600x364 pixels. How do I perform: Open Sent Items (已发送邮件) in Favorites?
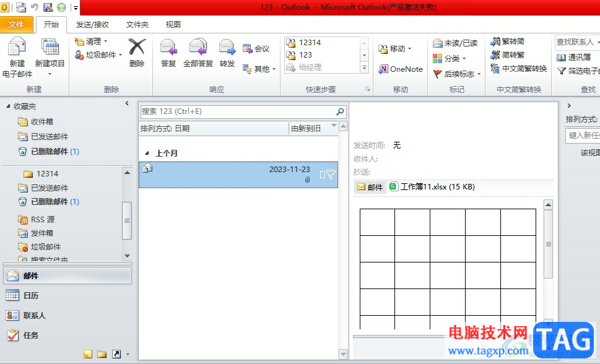click(x=43, y=137)
